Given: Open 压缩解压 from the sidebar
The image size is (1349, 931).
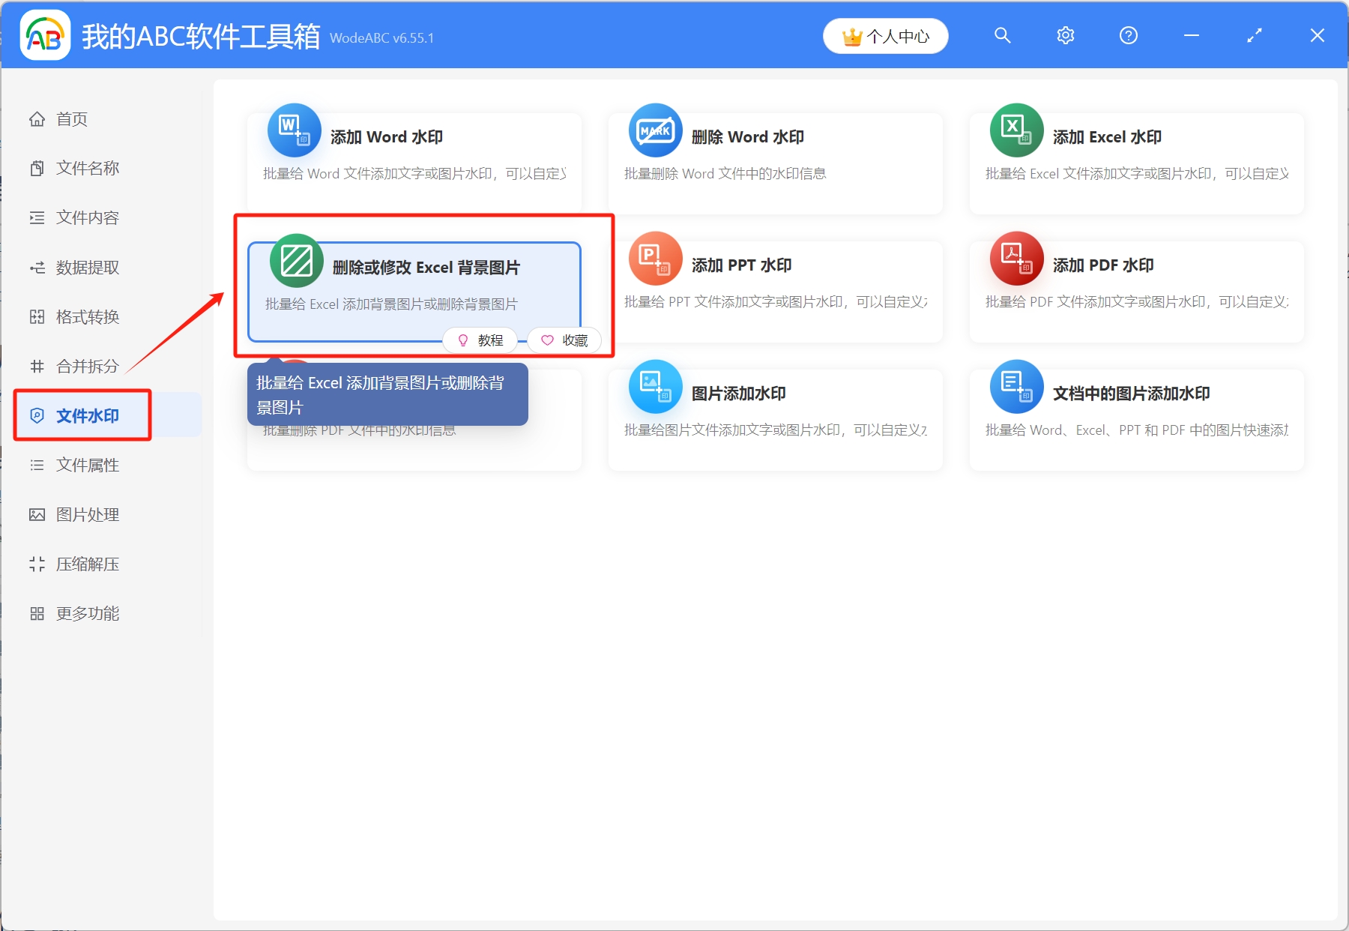Looking at the screenshot, I should (88, 564).
